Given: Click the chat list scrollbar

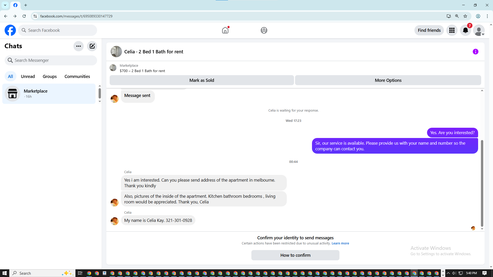Looking at the screenshot, I should coord(100,93).
